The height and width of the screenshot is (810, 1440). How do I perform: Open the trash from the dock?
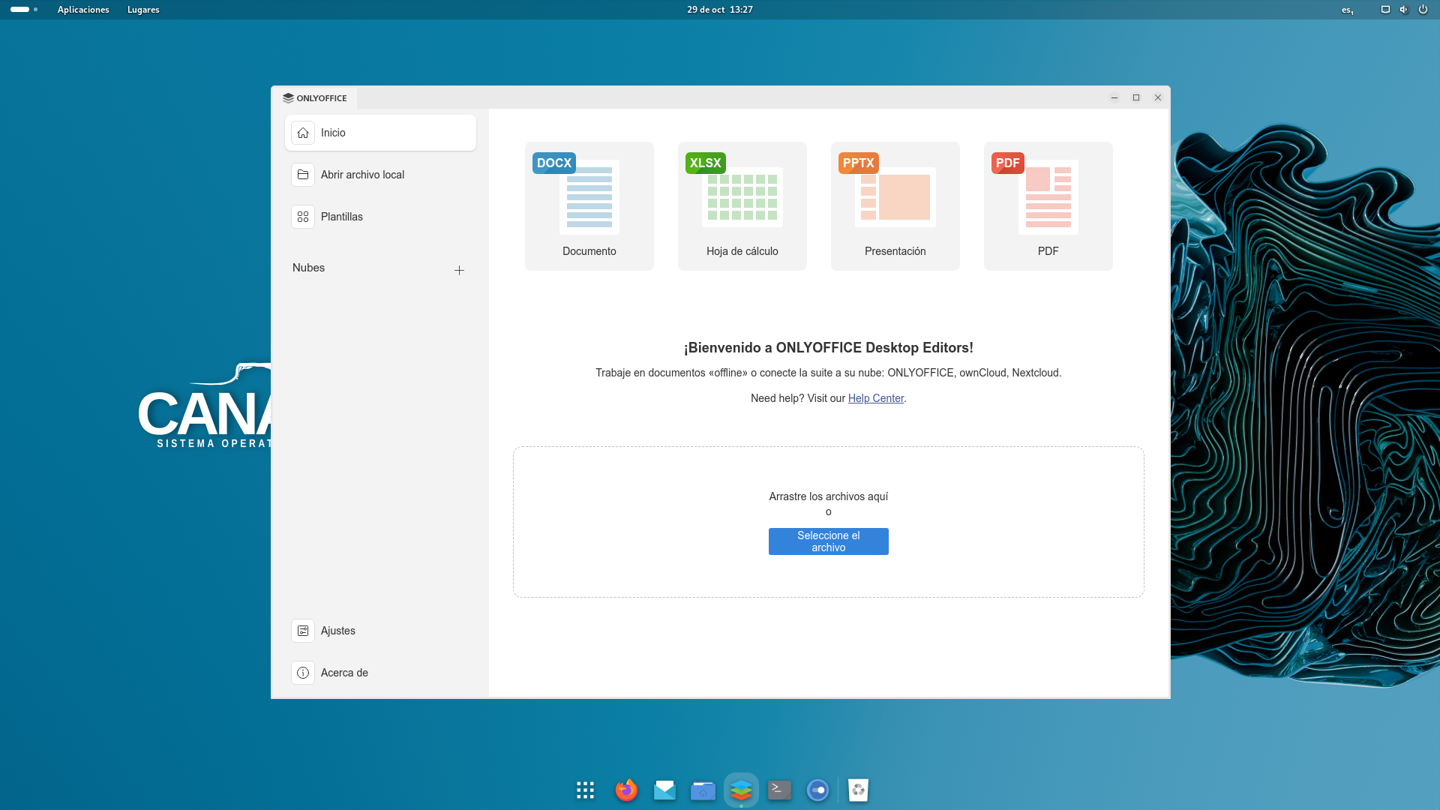click(x=859, y=790)
